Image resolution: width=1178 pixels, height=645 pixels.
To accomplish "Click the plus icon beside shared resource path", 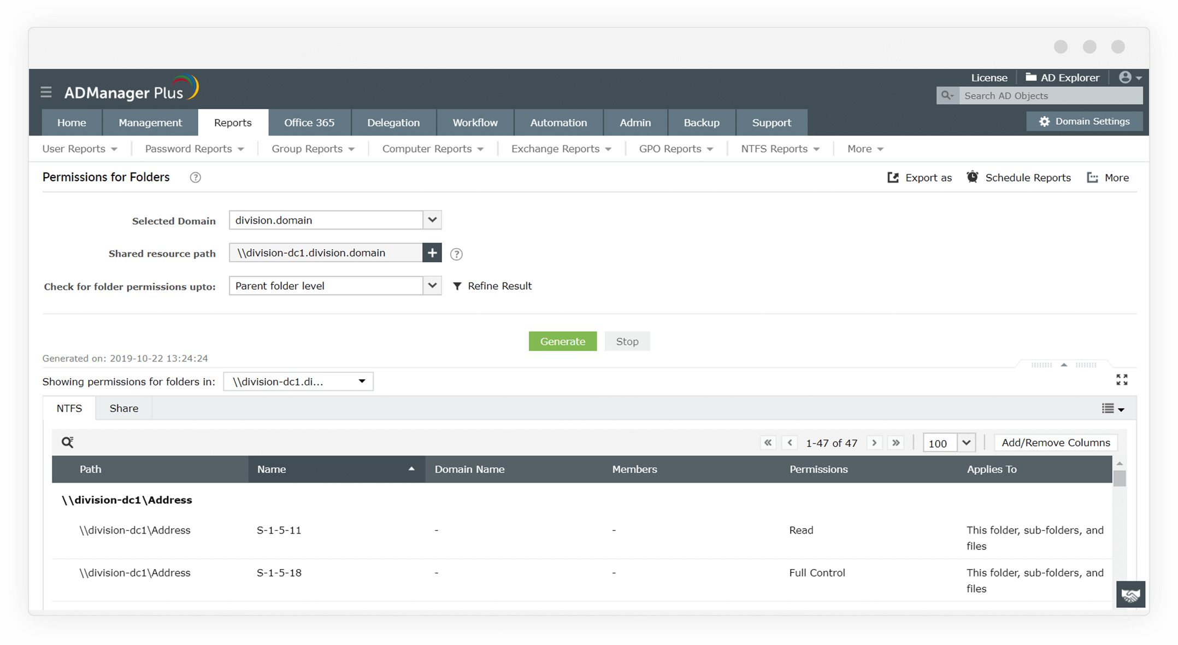I will point(432,253).
